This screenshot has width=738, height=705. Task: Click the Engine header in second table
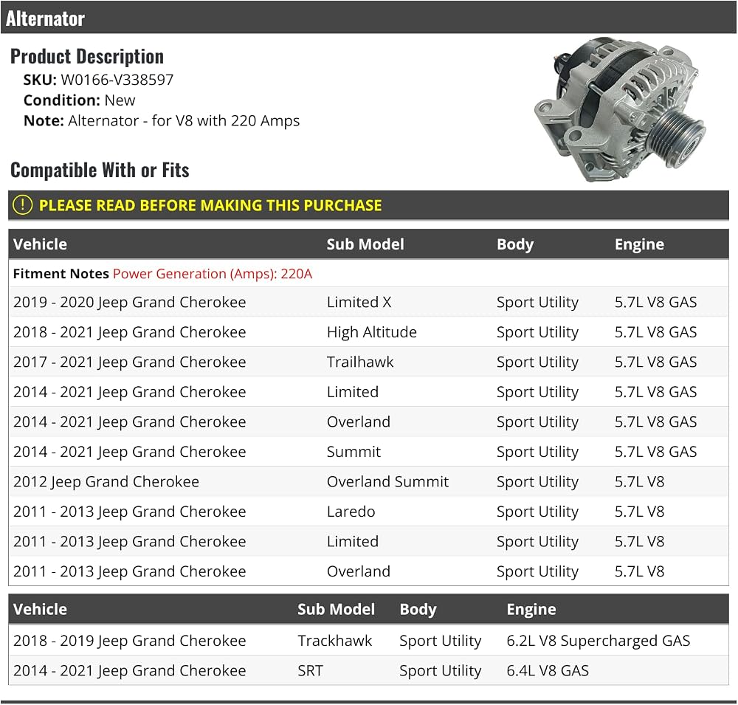click(x=531, y=609)
